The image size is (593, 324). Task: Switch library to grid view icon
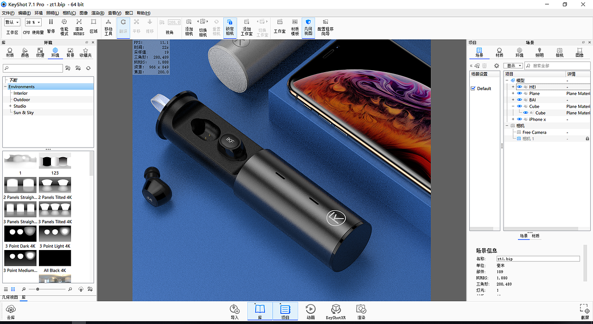coord(13,289)
